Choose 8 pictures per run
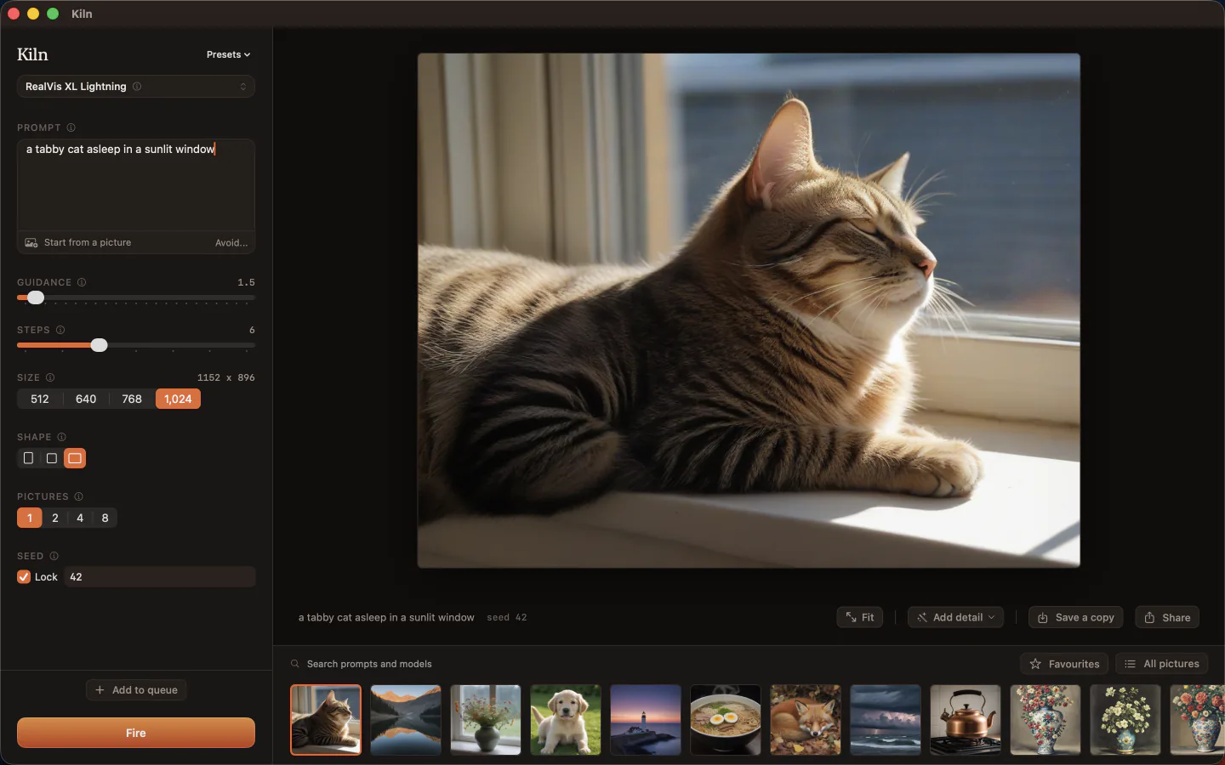This screenshot has width=1225, height=765. [105, 518]
